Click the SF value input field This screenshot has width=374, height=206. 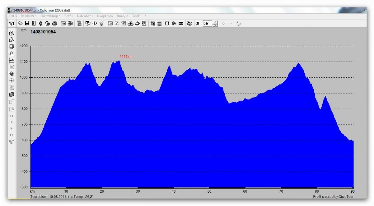click(207, 23)
